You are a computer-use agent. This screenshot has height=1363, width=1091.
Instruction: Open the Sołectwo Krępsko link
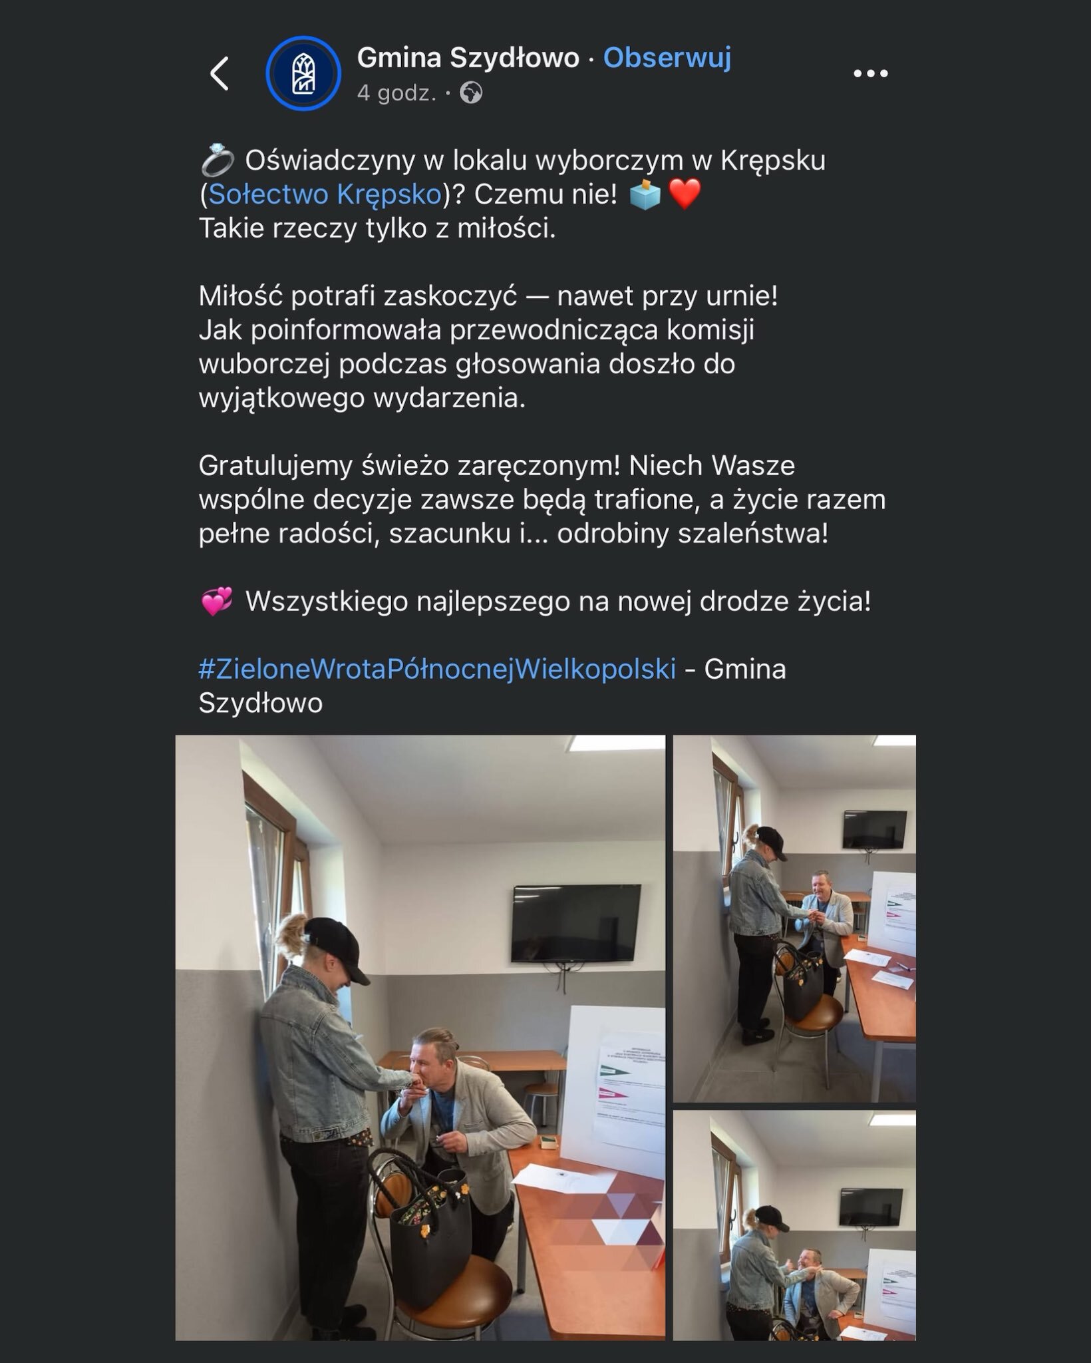click(x=325, y=194)
